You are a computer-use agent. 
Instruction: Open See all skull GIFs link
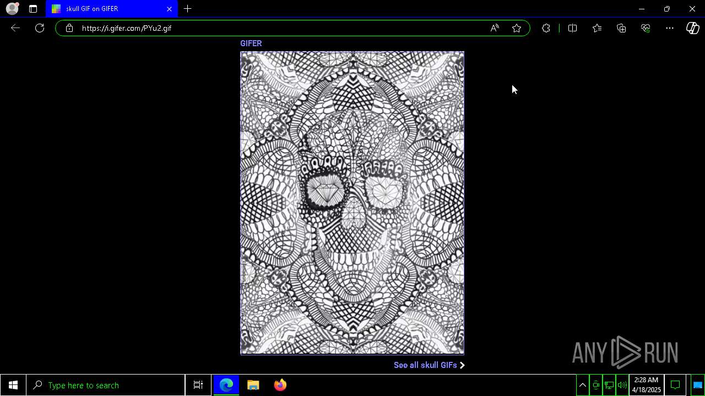(x=429, y=365)
